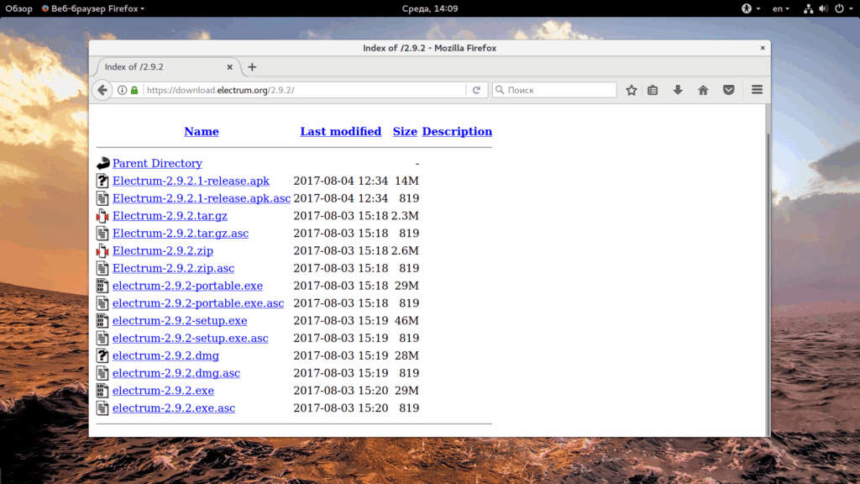Open the volume speaker icon in top bar
860x484 pixels.
click(823, 8)
